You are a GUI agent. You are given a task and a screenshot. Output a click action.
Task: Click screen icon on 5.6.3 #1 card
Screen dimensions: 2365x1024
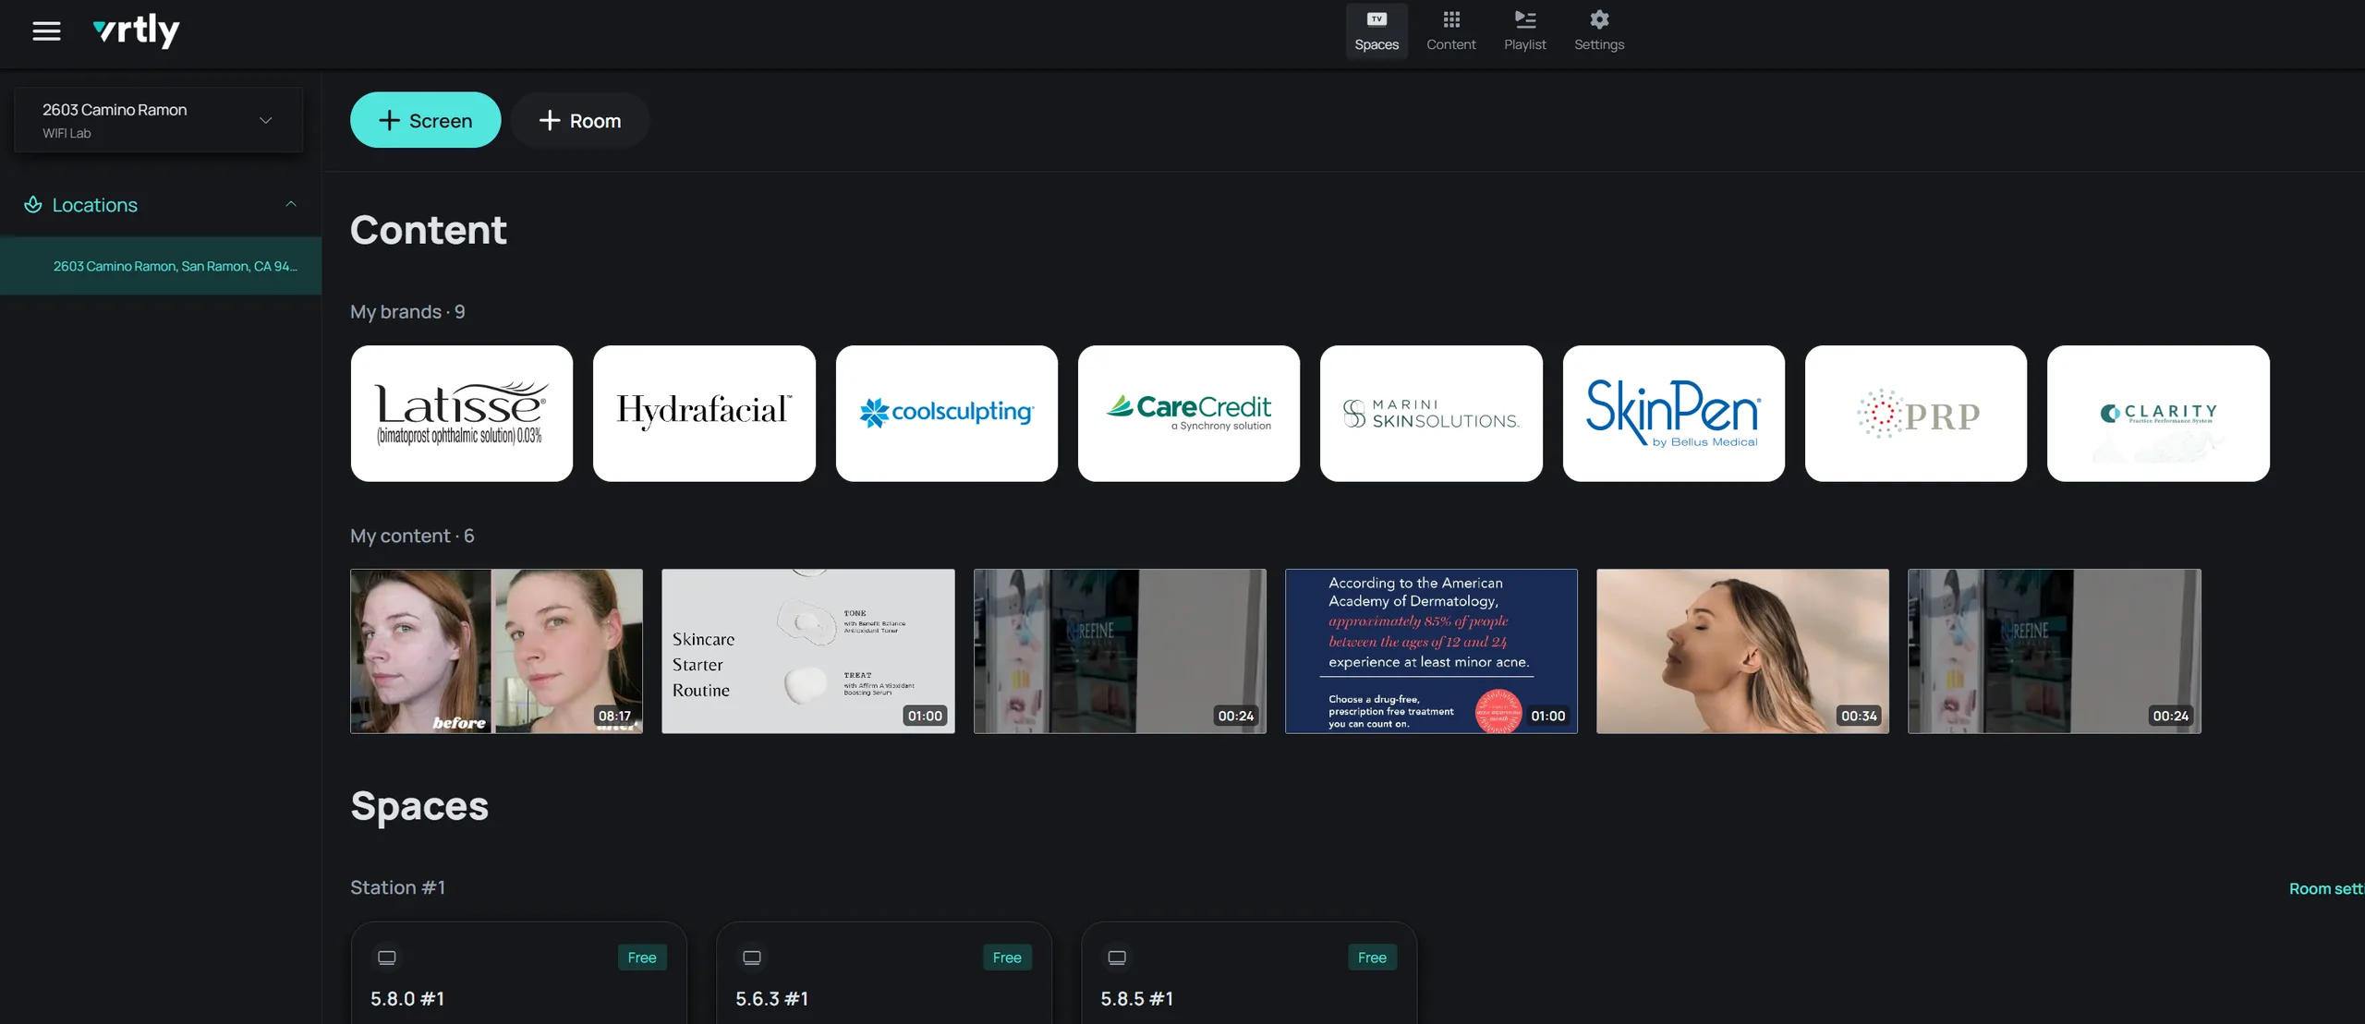click(x=752, y=958)
